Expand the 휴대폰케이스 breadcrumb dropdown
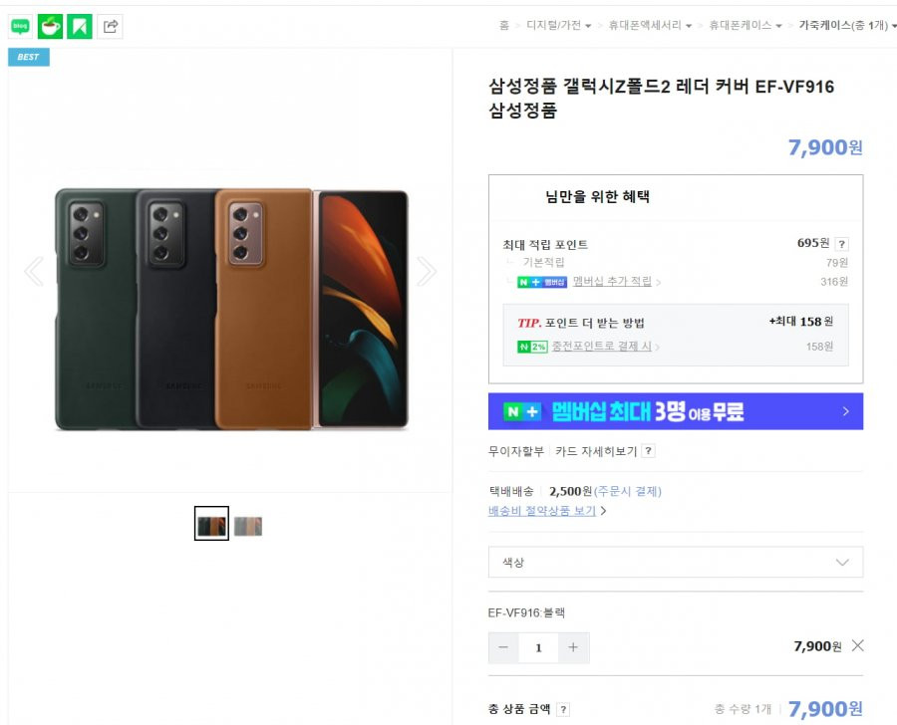 746,25
